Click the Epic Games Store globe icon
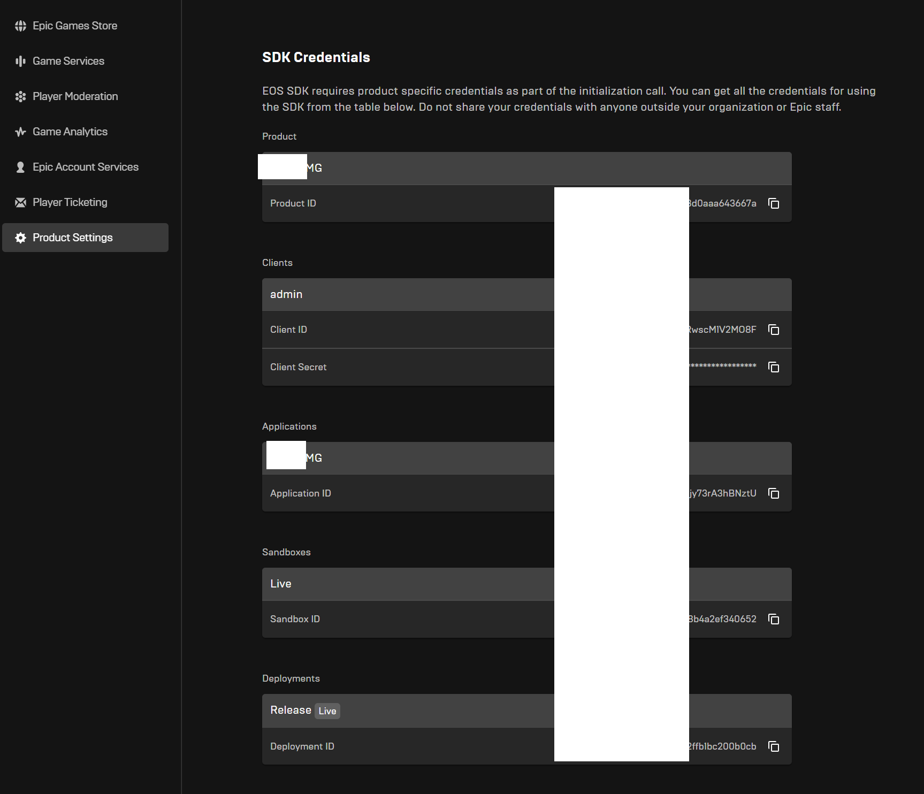 coord(20,26)
